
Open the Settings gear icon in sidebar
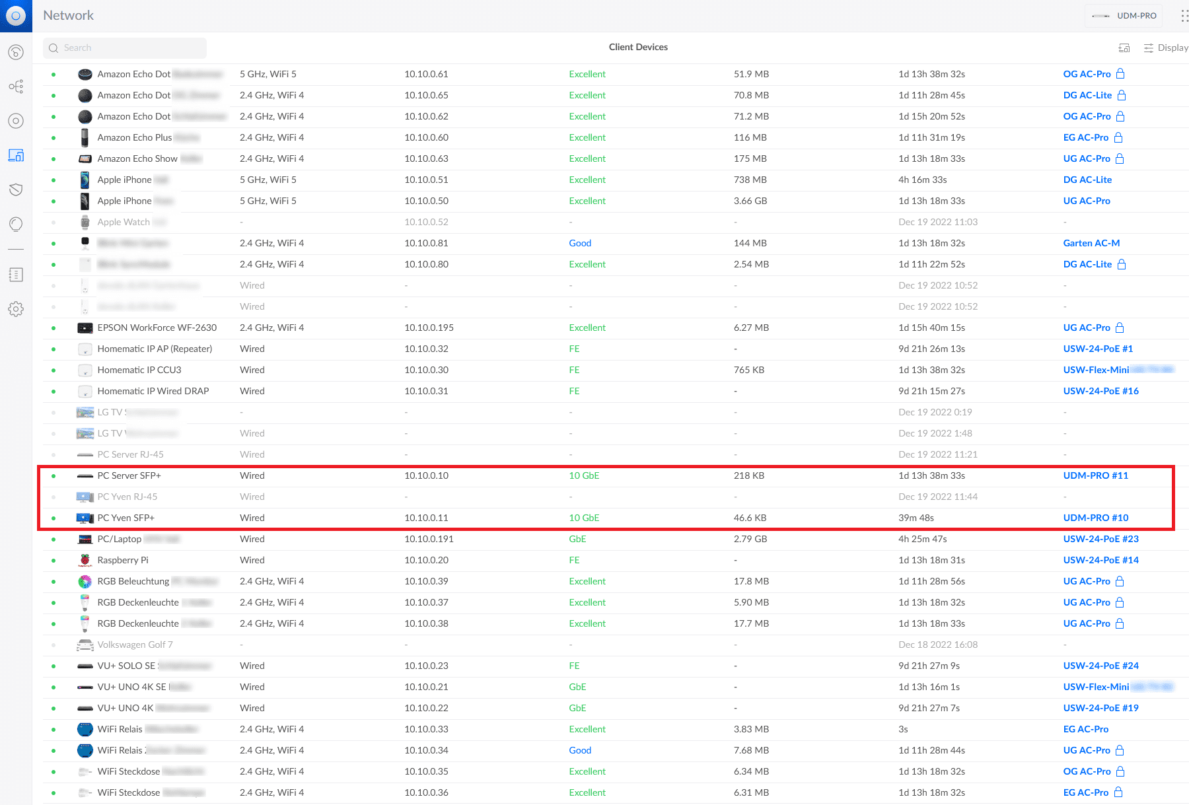(x=16, y=309)
